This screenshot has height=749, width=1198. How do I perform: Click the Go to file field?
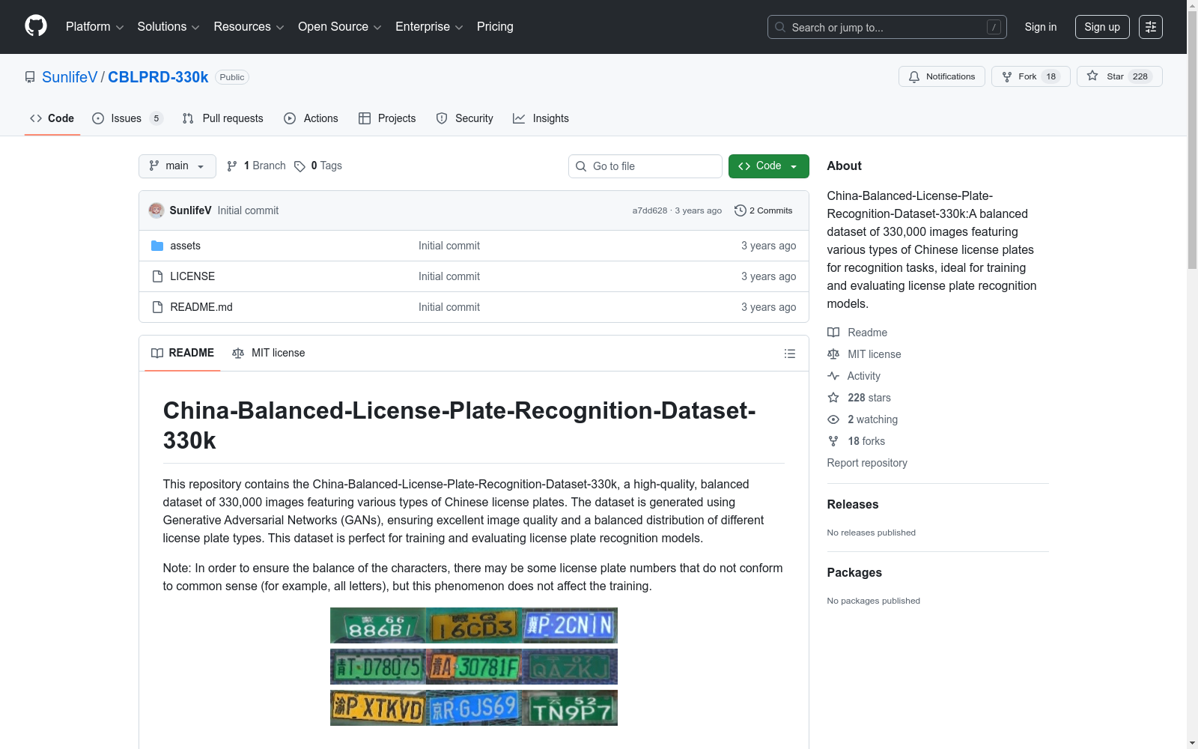coord(645,166)
